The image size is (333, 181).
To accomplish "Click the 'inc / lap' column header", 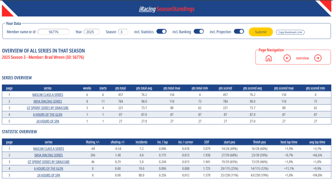I will (163, 142).
